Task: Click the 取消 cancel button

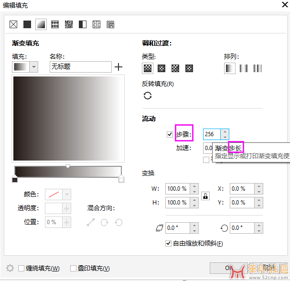Action: [x=269, y=268]
